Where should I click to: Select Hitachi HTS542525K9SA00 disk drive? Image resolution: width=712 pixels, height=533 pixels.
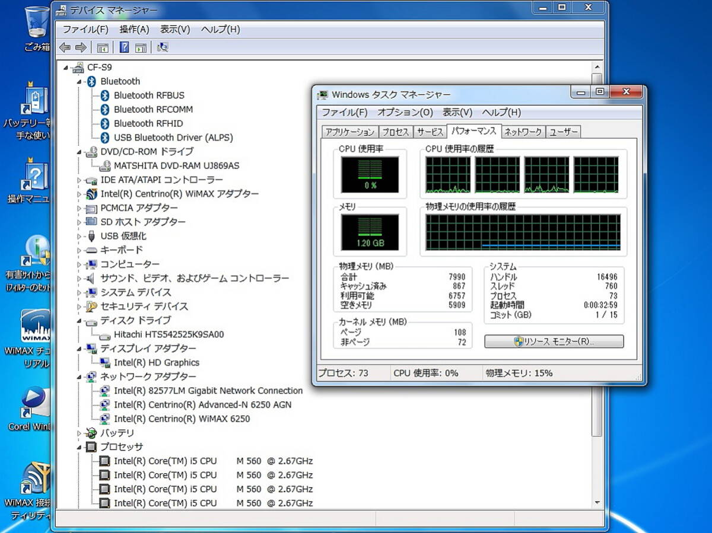point(169,334)
